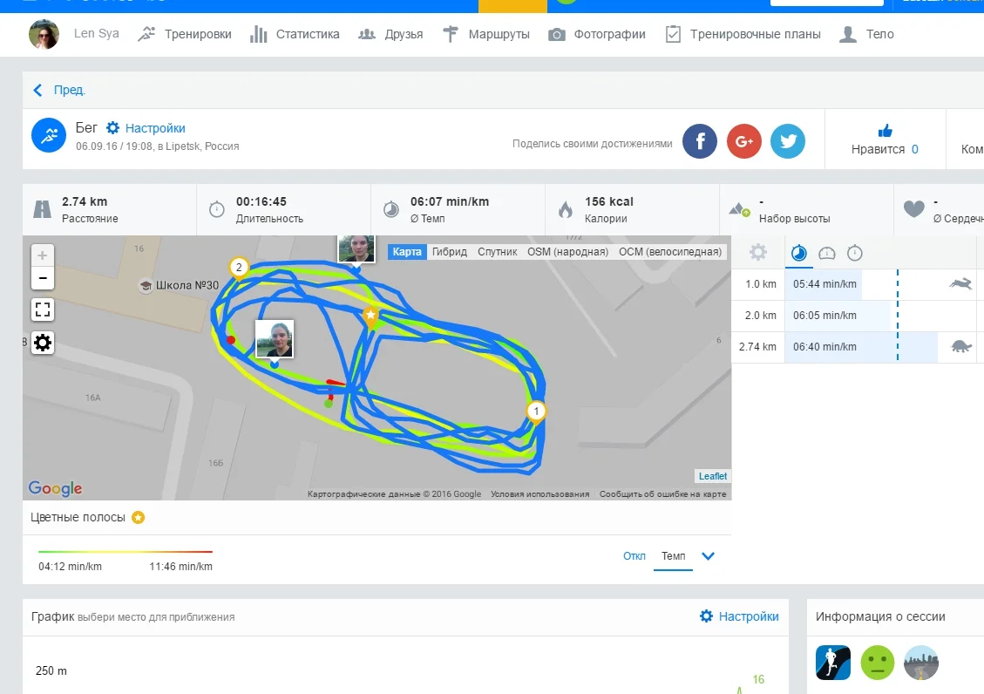Share workout on Facebook
The width and height of the screenshot is (984, 694).
tap(700, 141)
